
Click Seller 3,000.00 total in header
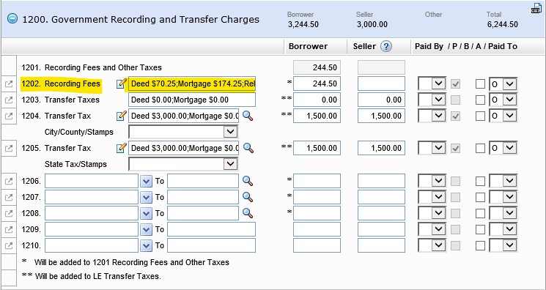372,25
